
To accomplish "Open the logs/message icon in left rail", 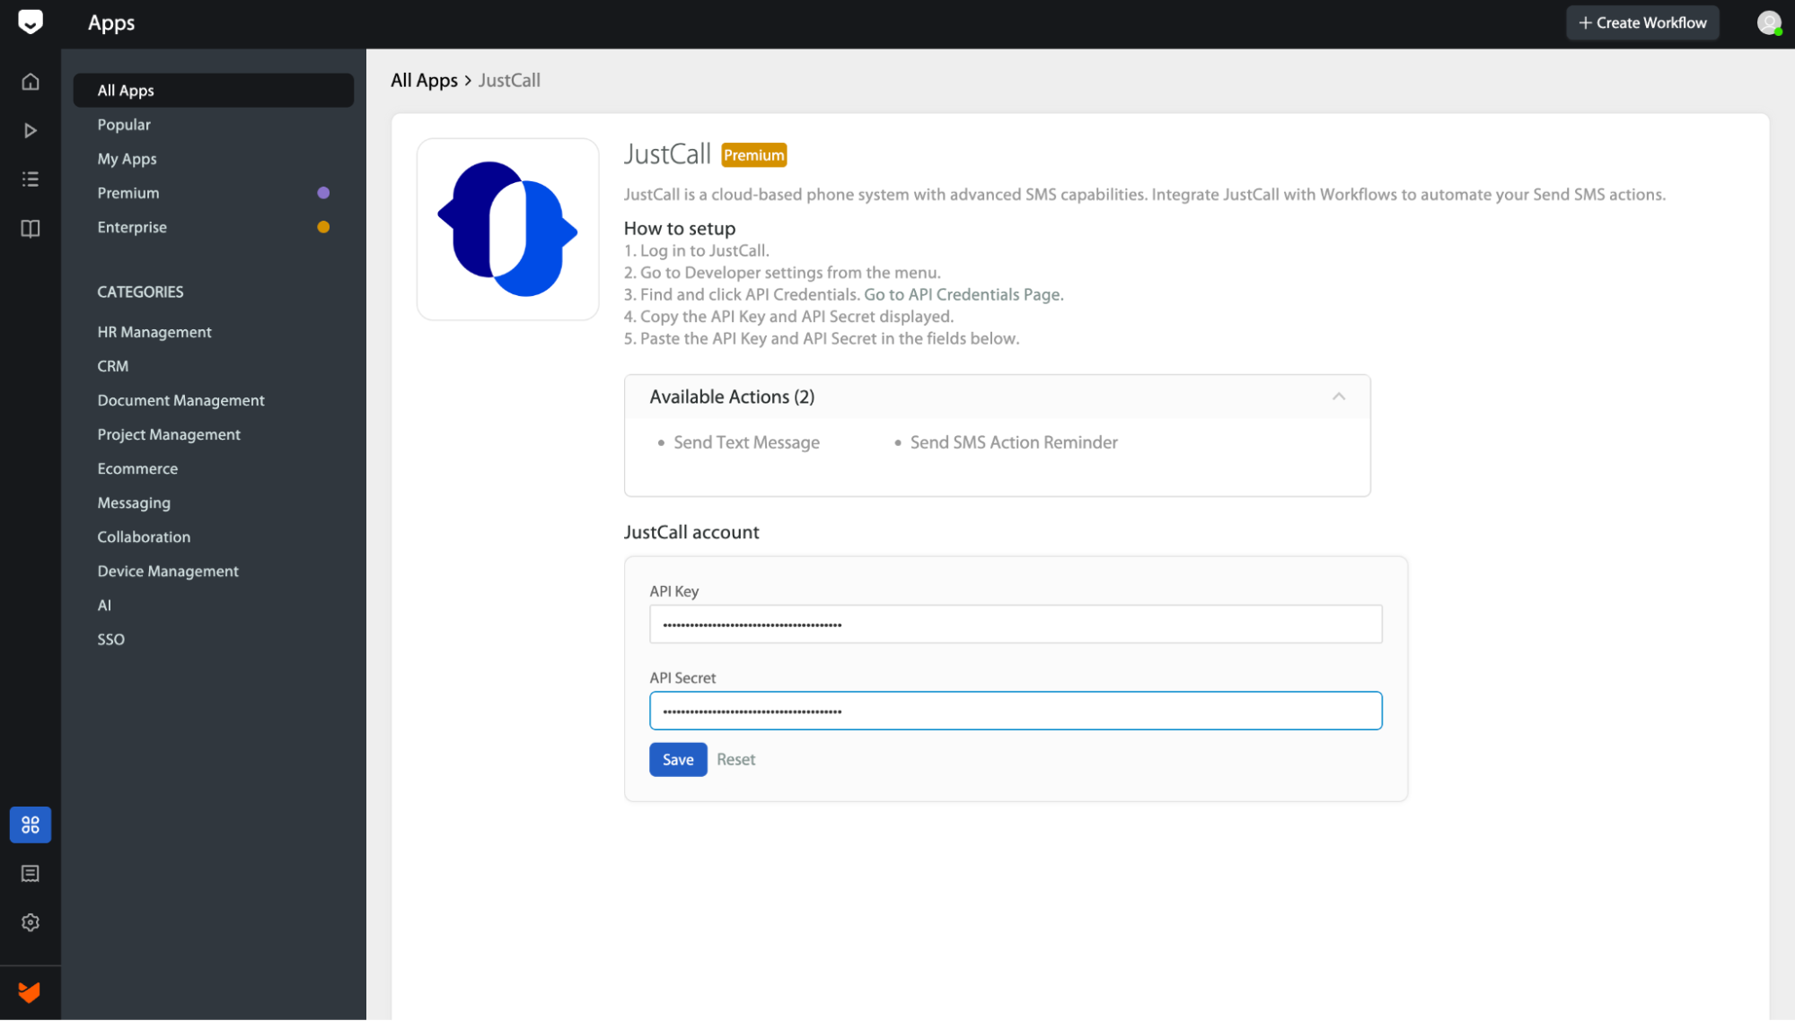I will 31,874.
